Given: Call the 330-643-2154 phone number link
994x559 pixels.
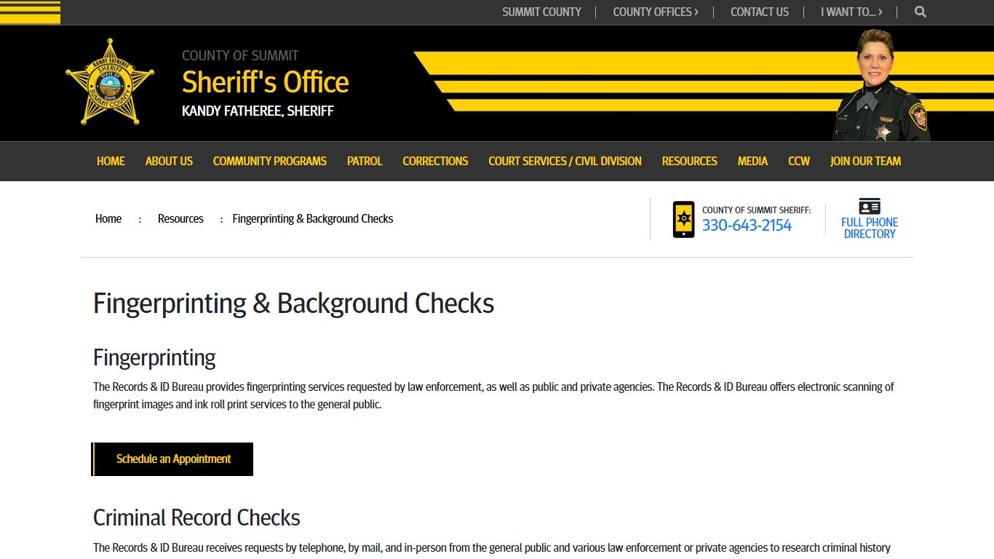Looking at the screenshot, I should 747,225.
